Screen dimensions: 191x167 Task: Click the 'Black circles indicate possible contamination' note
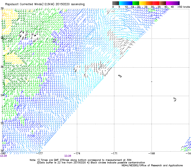click(x=116, y=163)
